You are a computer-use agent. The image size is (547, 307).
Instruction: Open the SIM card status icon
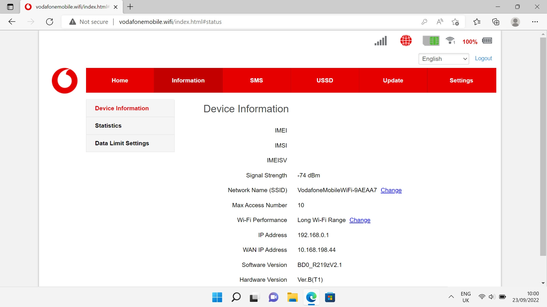tap(431, 41)
